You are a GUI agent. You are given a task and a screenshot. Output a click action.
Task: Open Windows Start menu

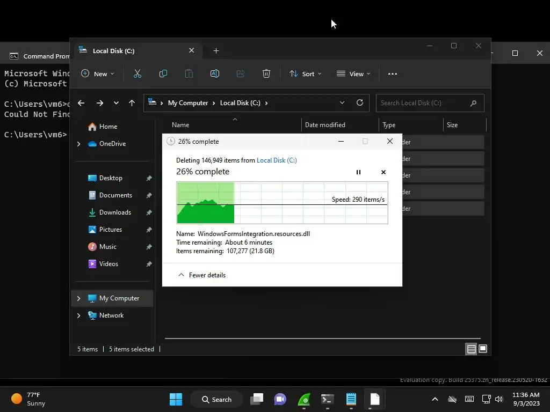[x=176, y=399]
